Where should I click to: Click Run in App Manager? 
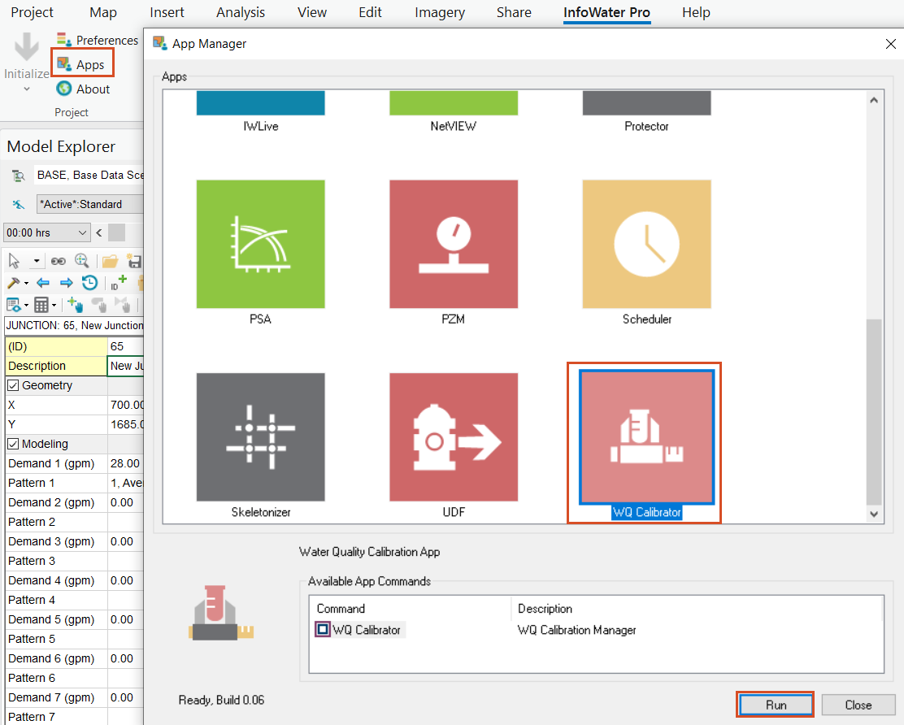coord(776,704)
